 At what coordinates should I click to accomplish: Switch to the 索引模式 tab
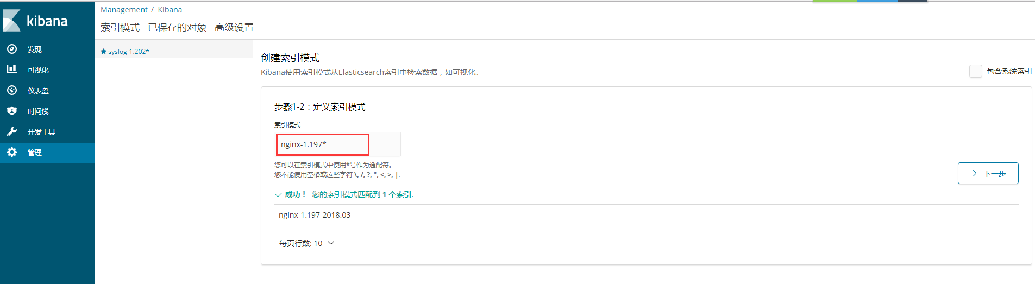pos(120,28)
